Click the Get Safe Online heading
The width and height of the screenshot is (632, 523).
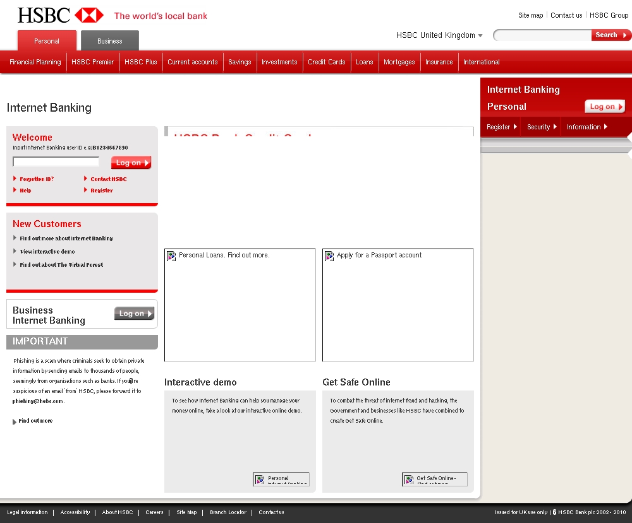point(356,382)
